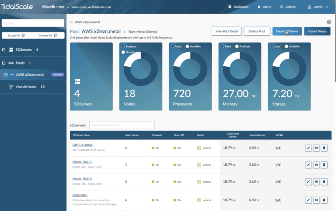This screenshot has width=336, height=211.
Task: Delete the Production SDServer with trash icon
Action: [x=324, y=200]
